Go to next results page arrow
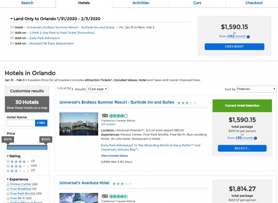This screenshot has height=203, width=278. [72, 89]
